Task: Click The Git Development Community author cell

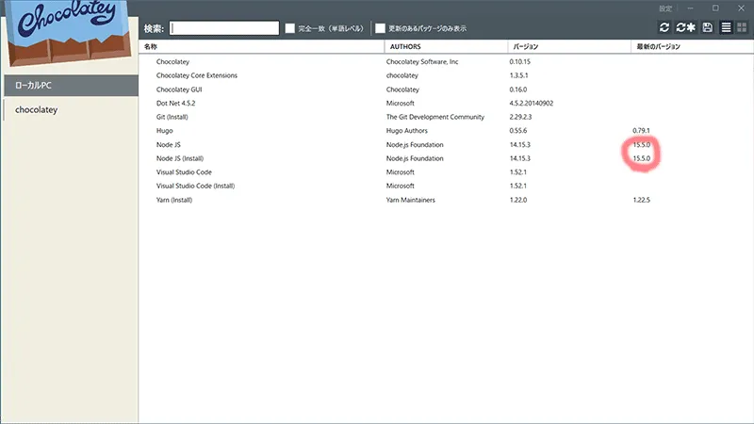Action: click(435, 117)
